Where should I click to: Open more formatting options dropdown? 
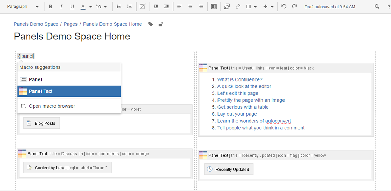(x=102, y=7)
